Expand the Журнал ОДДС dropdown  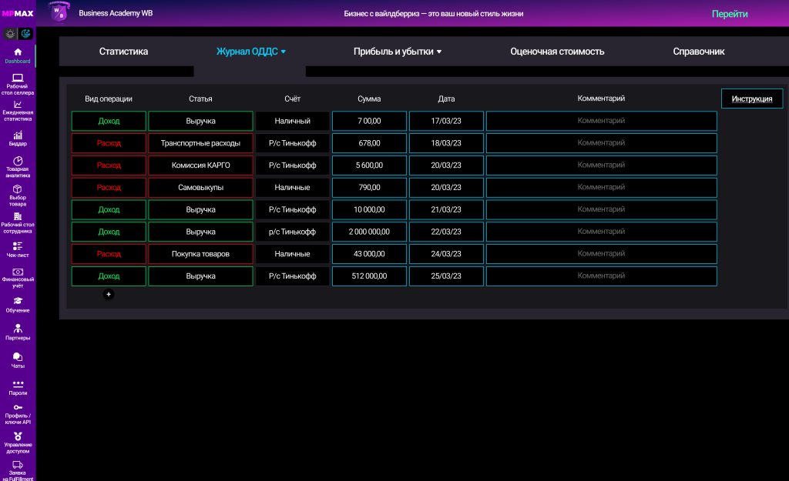pos(251,52)
